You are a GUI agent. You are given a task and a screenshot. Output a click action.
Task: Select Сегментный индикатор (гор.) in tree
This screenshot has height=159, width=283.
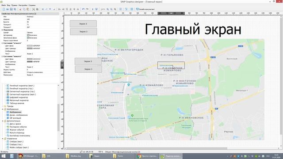[x=22, y=91]
